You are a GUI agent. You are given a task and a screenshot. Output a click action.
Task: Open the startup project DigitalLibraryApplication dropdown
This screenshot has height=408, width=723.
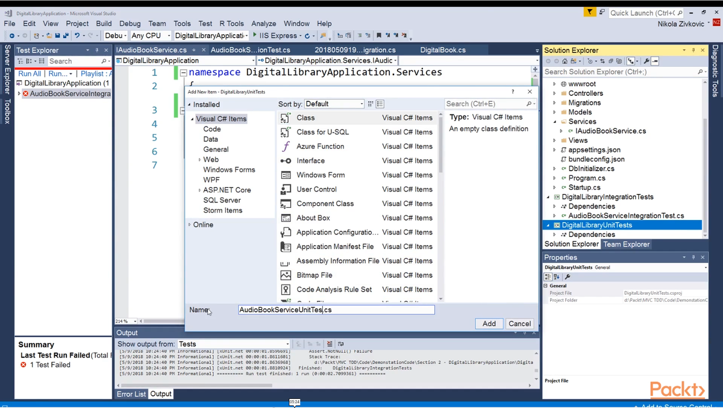tap(211, 36)
